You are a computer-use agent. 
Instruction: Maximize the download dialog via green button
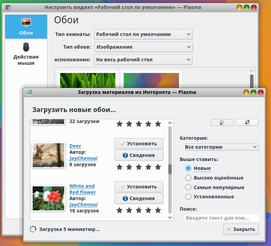click(253, 93)
